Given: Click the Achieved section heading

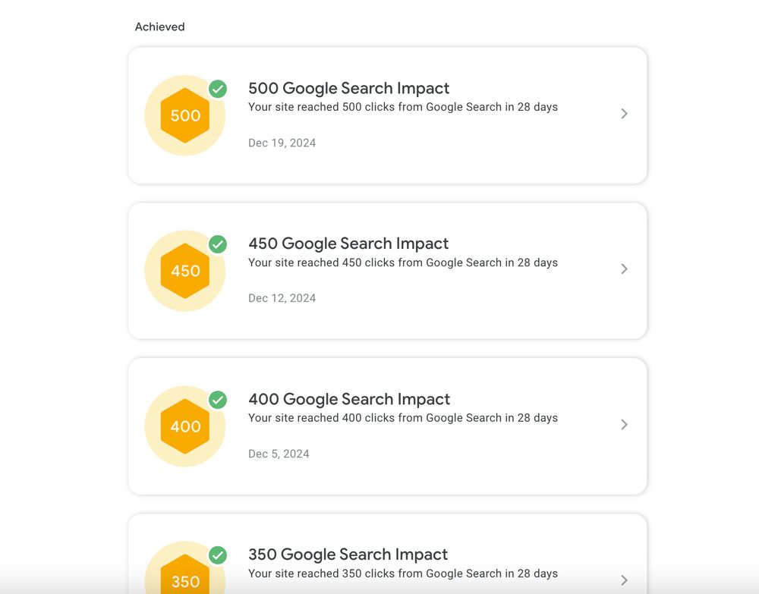Looking at the screenshot, I should (x=159, y=27).
